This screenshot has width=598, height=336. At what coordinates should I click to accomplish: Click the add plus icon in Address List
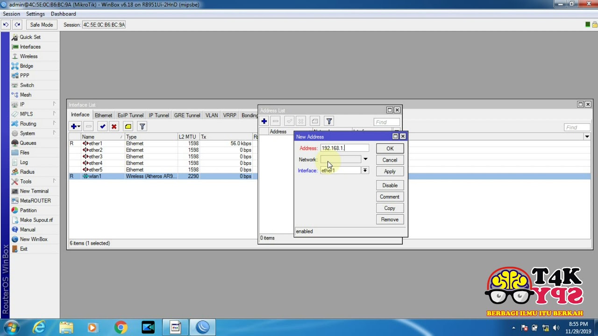point(264,122)
